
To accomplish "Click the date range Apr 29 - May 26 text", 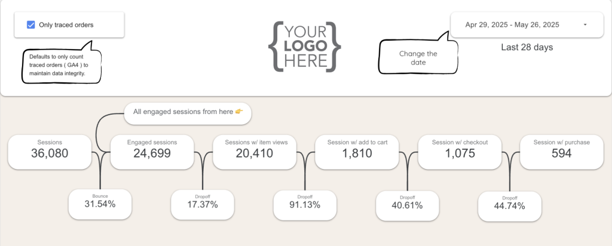I will coord(512,25).
